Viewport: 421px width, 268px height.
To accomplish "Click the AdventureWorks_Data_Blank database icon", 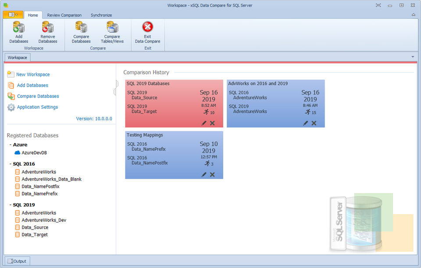I will (17, 179).
